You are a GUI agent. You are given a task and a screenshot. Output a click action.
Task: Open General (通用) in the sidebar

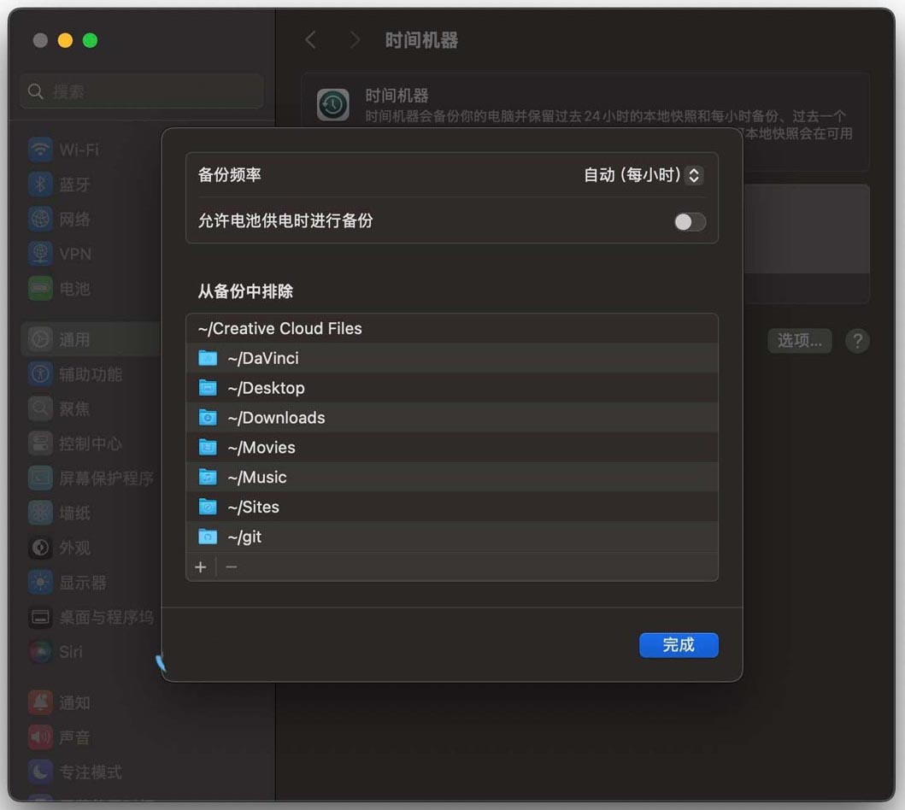click(73, 340)
